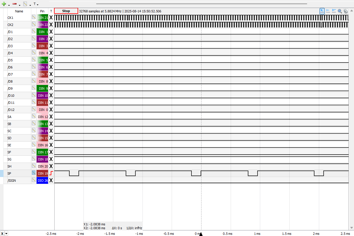354x236 pixels.
Task: Click the green plus add-signal icon
Action: click(x=4, y=4)
